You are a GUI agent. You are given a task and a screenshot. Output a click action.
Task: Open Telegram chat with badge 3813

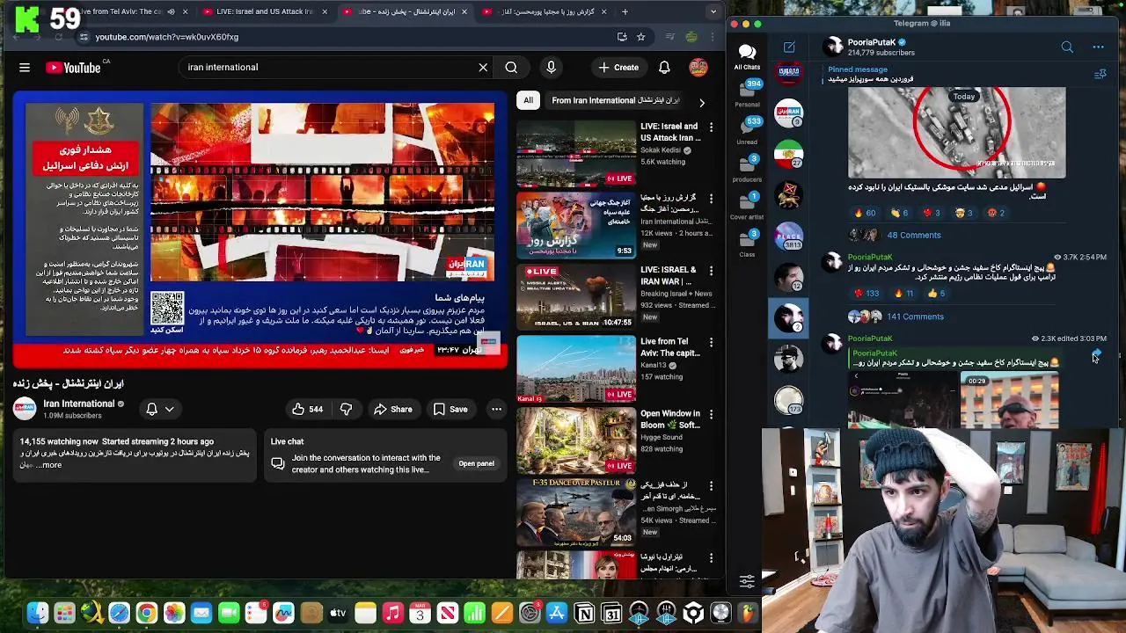[789, 236]
